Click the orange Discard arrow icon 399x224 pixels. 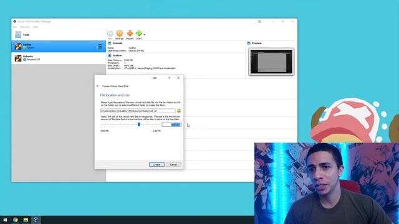point(130,34)
